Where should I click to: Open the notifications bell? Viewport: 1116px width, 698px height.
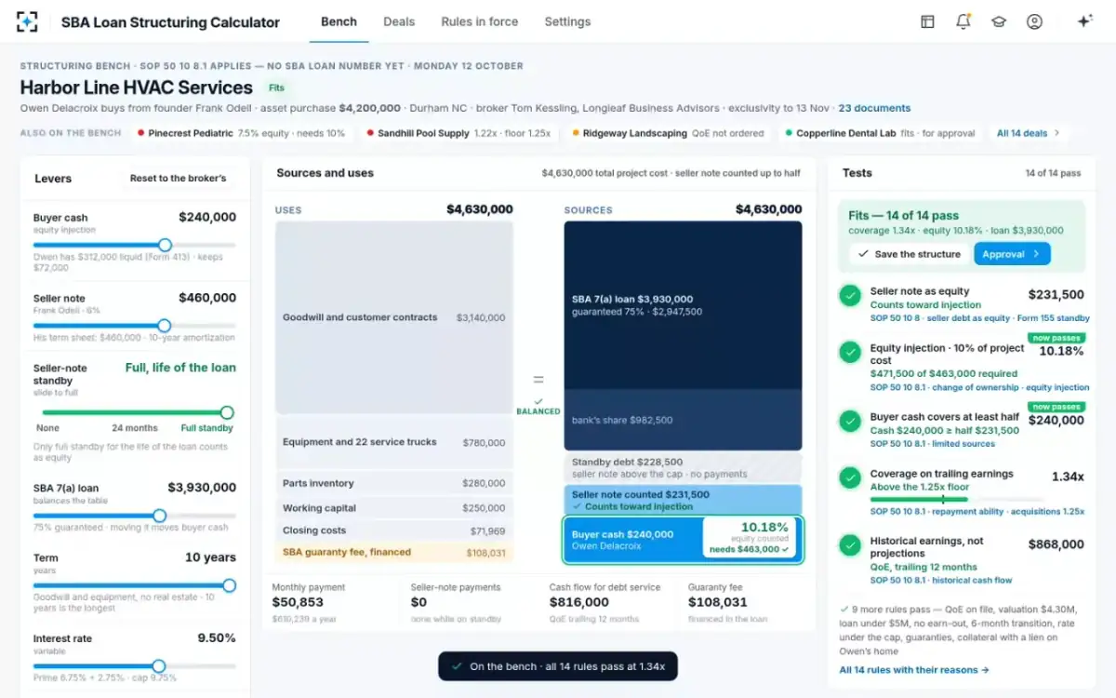(963, 21)
